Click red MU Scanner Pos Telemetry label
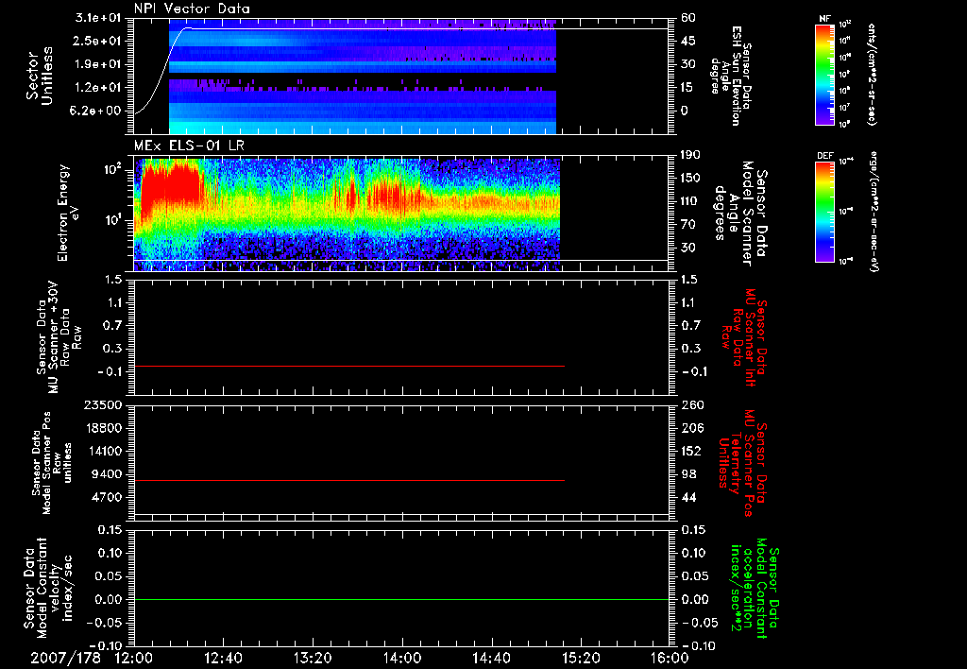Viewport: 967px width, 669px height. point(742,463)
